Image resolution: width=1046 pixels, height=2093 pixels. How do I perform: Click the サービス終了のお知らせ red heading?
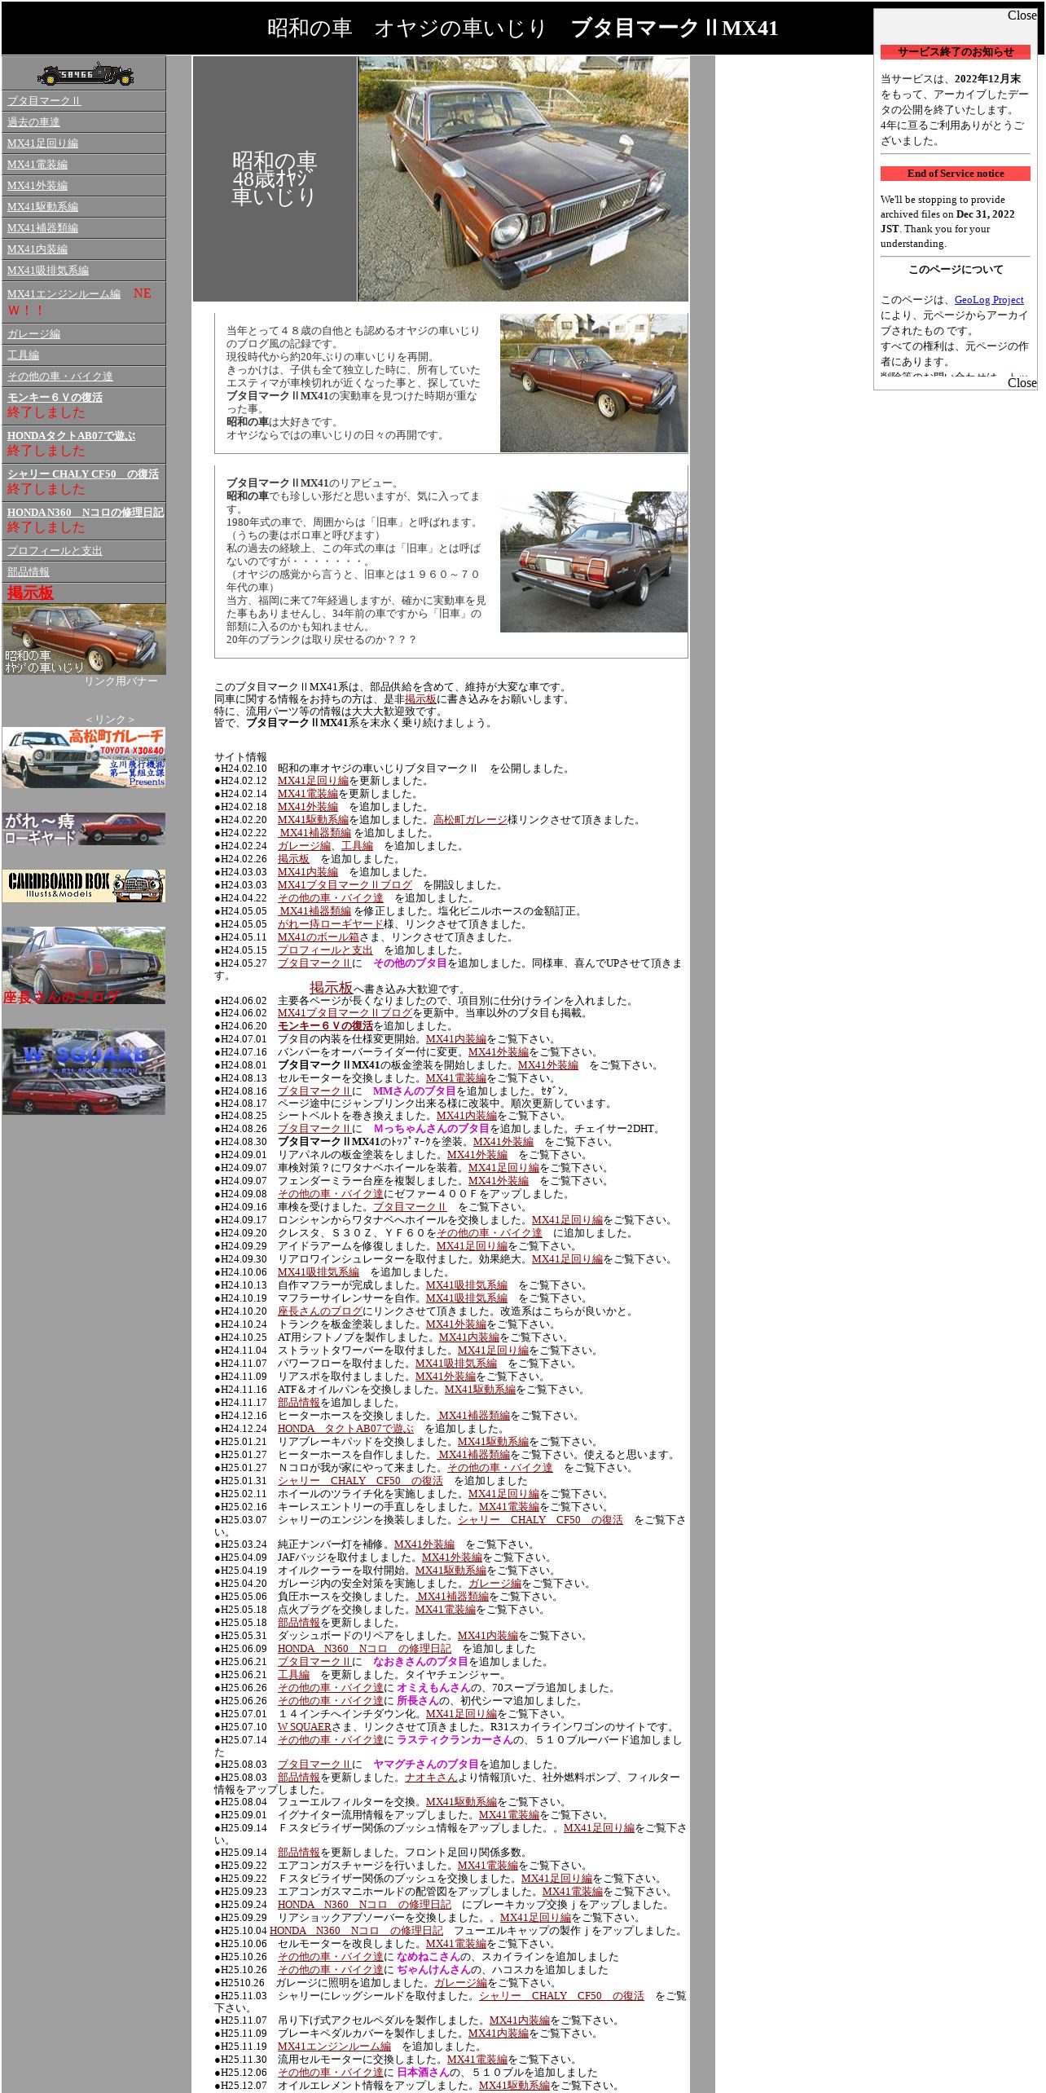pyautogui.click(x=956, y=52)
